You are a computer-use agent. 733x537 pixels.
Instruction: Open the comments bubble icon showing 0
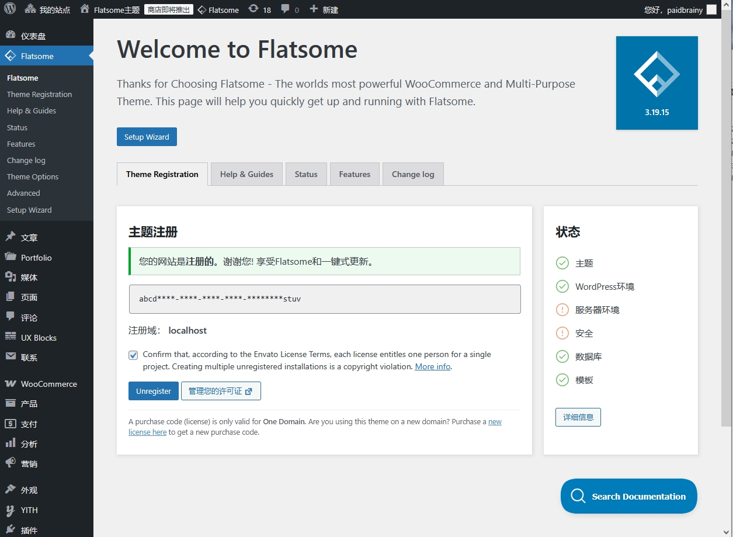[290, 10]
